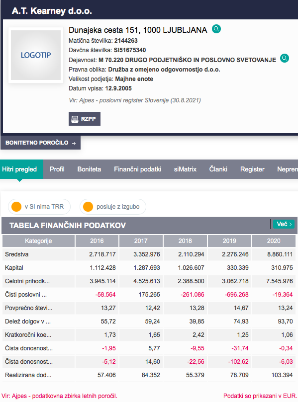Click the LOGOTIP placeholder image
Image resolution: width=298 pixels, height=402 pixels.
click(x=36, y=55)
